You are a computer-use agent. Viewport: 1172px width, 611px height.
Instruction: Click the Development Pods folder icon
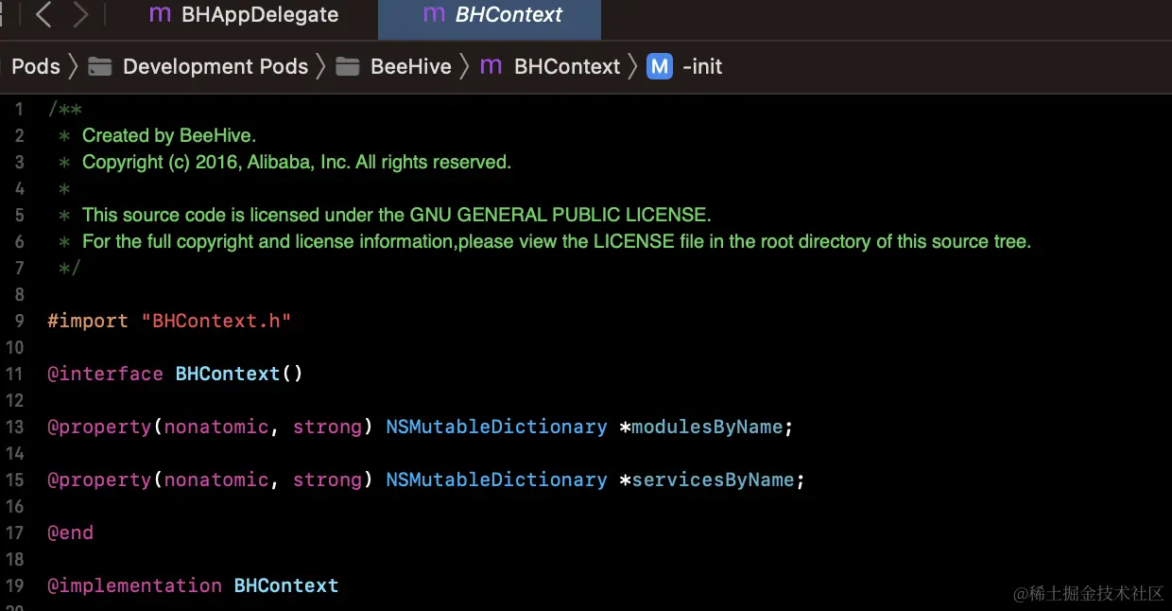point(100,66)
